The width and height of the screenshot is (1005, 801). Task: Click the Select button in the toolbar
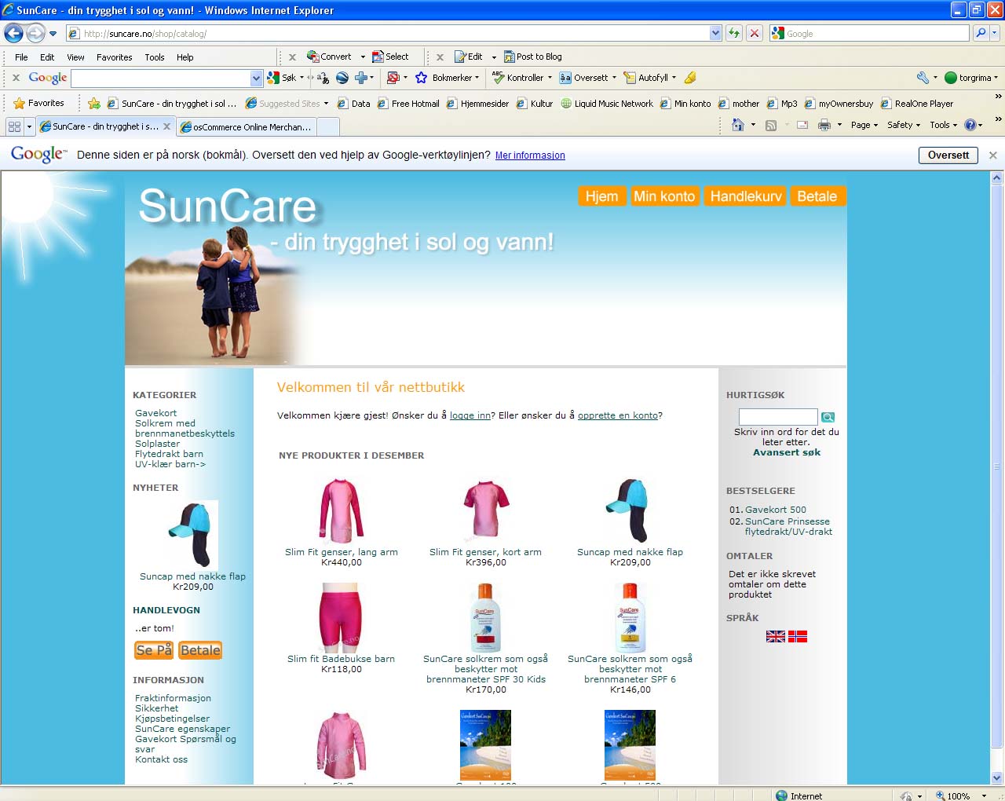click(x=390, y=57)
